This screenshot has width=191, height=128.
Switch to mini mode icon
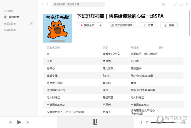pos(175,4)
